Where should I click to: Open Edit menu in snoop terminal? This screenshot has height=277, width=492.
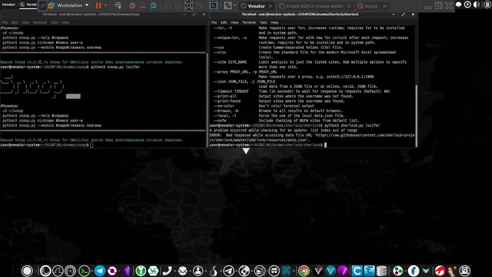(15, 22)
